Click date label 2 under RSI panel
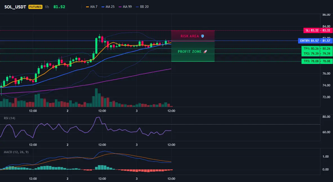Screen dimensions: 333x182 tap(67, 145)
